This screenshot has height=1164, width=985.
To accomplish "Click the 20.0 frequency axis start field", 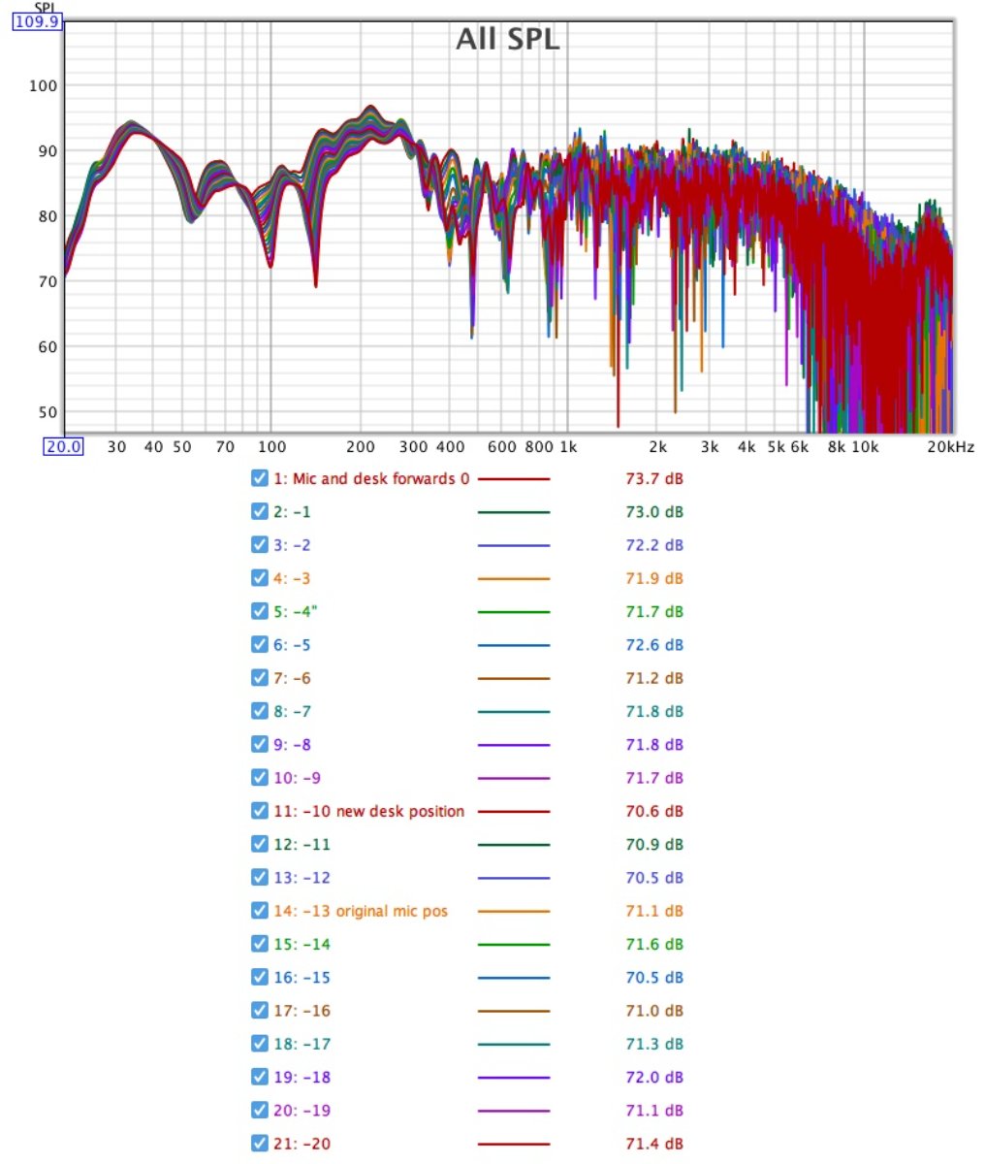I will [x=63, y=446].
